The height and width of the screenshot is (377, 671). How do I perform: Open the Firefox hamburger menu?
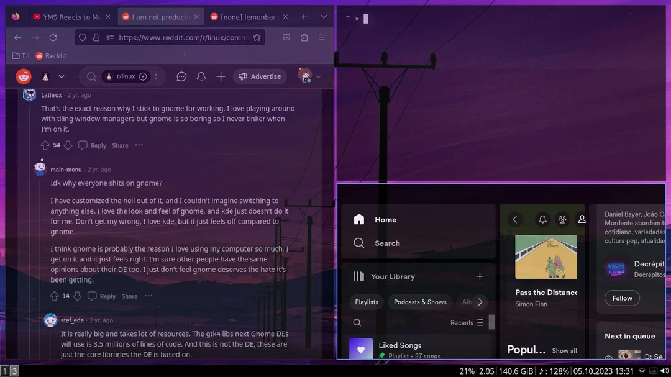(x=322, y=37)
